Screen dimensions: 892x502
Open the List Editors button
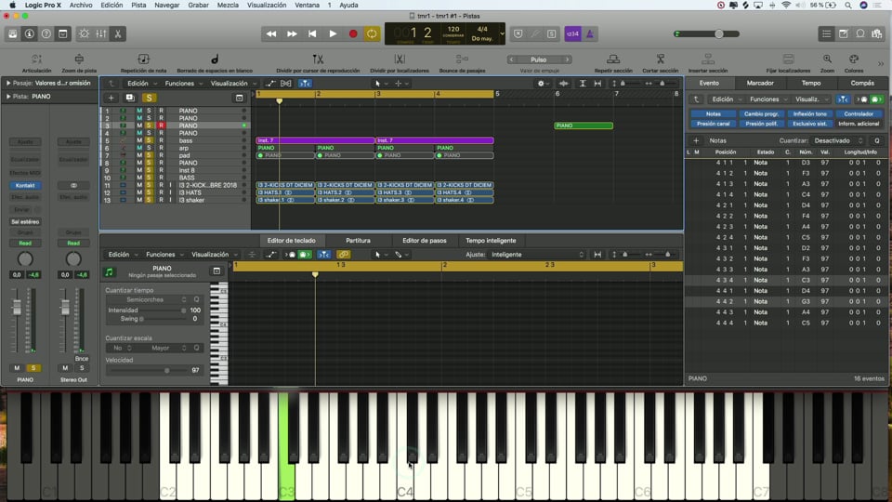pyautogui.click(x=827, y=33)
